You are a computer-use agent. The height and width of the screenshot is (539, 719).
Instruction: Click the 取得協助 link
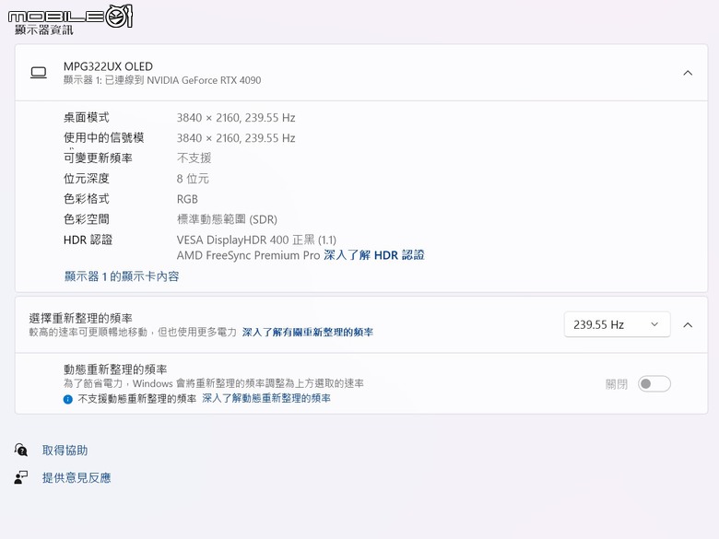tap(65, 450)
